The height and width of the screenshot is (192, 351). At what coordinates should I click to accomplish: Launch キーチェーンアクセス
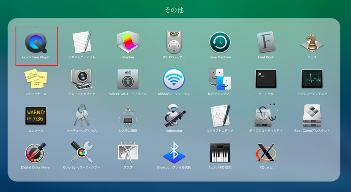(x=82, y=116)
